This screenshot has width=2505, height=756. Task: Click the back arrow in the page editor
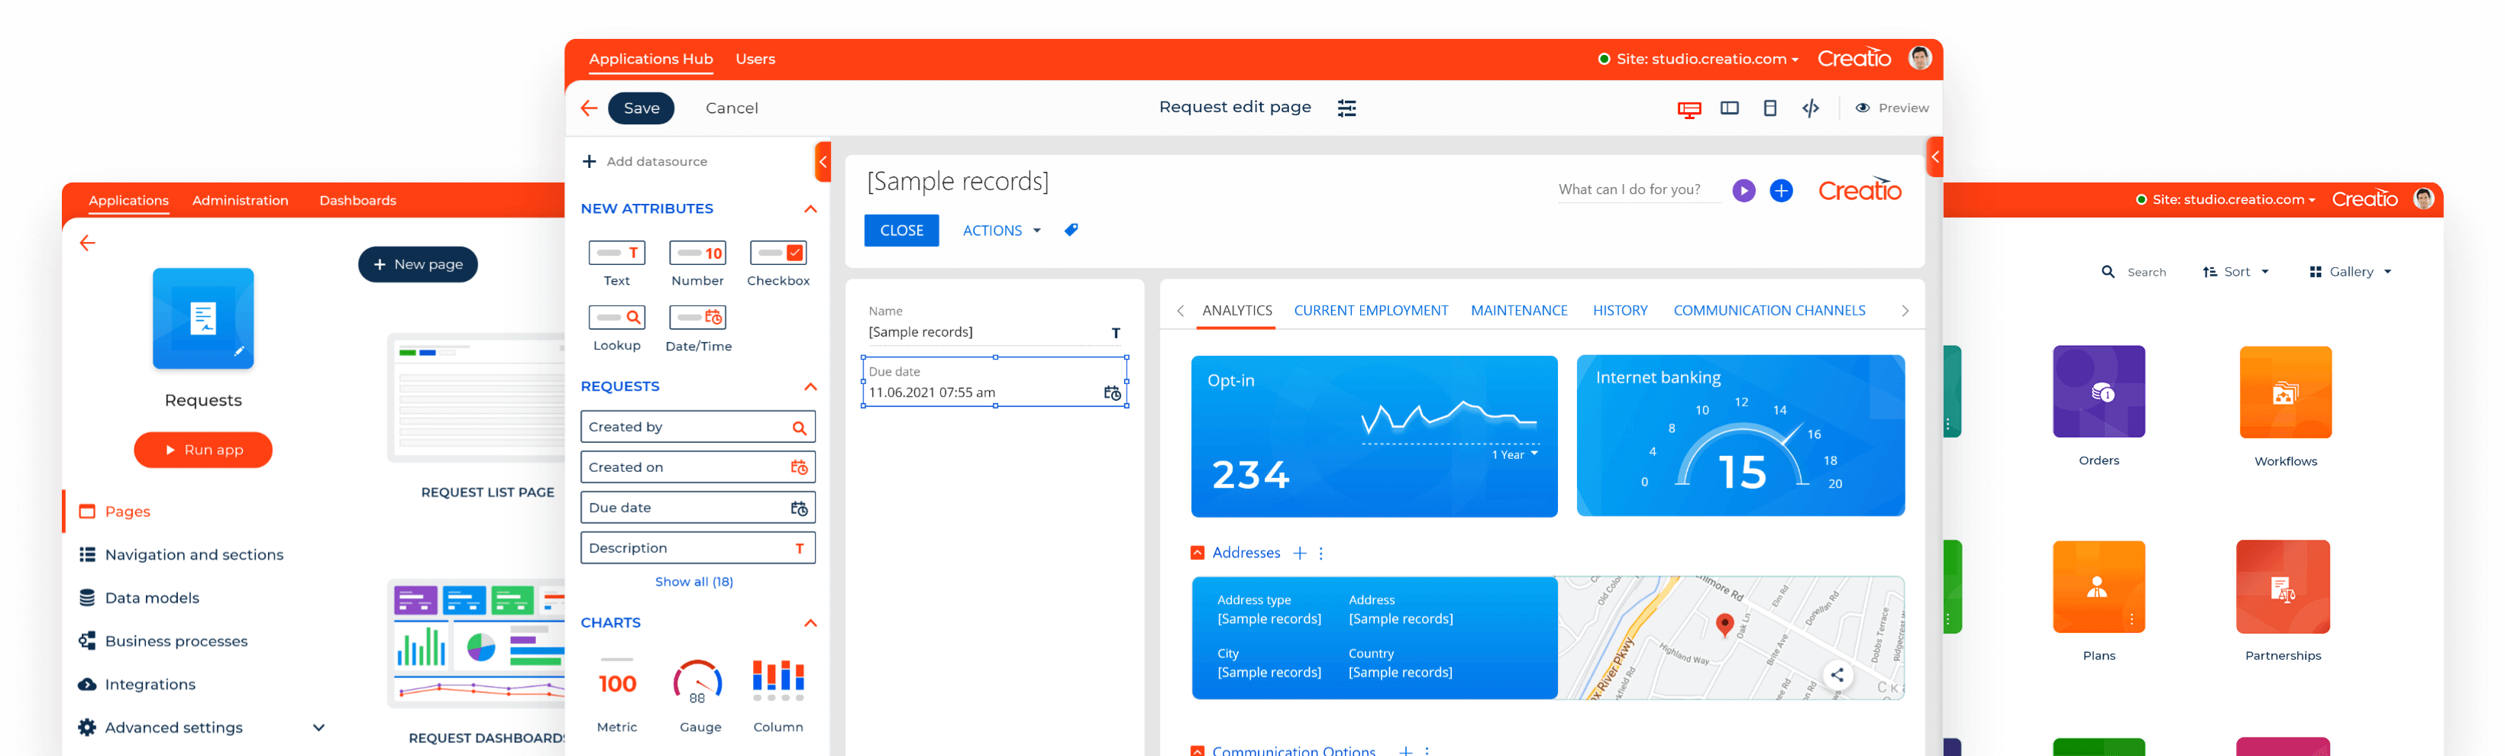590,108
